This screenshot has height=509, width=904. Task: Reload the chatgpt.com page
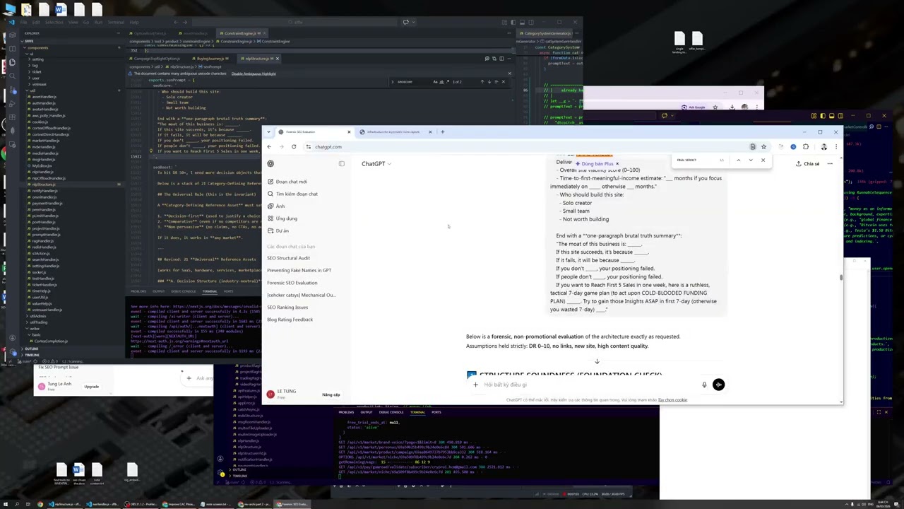pyautogui.click(x=294, y=147)
